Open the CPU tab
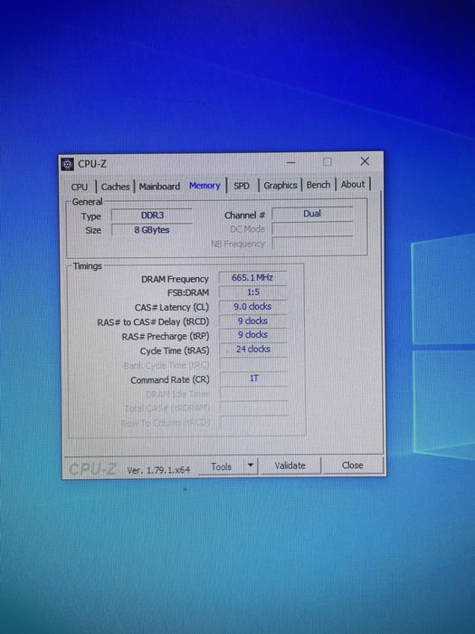 point(80,187)
